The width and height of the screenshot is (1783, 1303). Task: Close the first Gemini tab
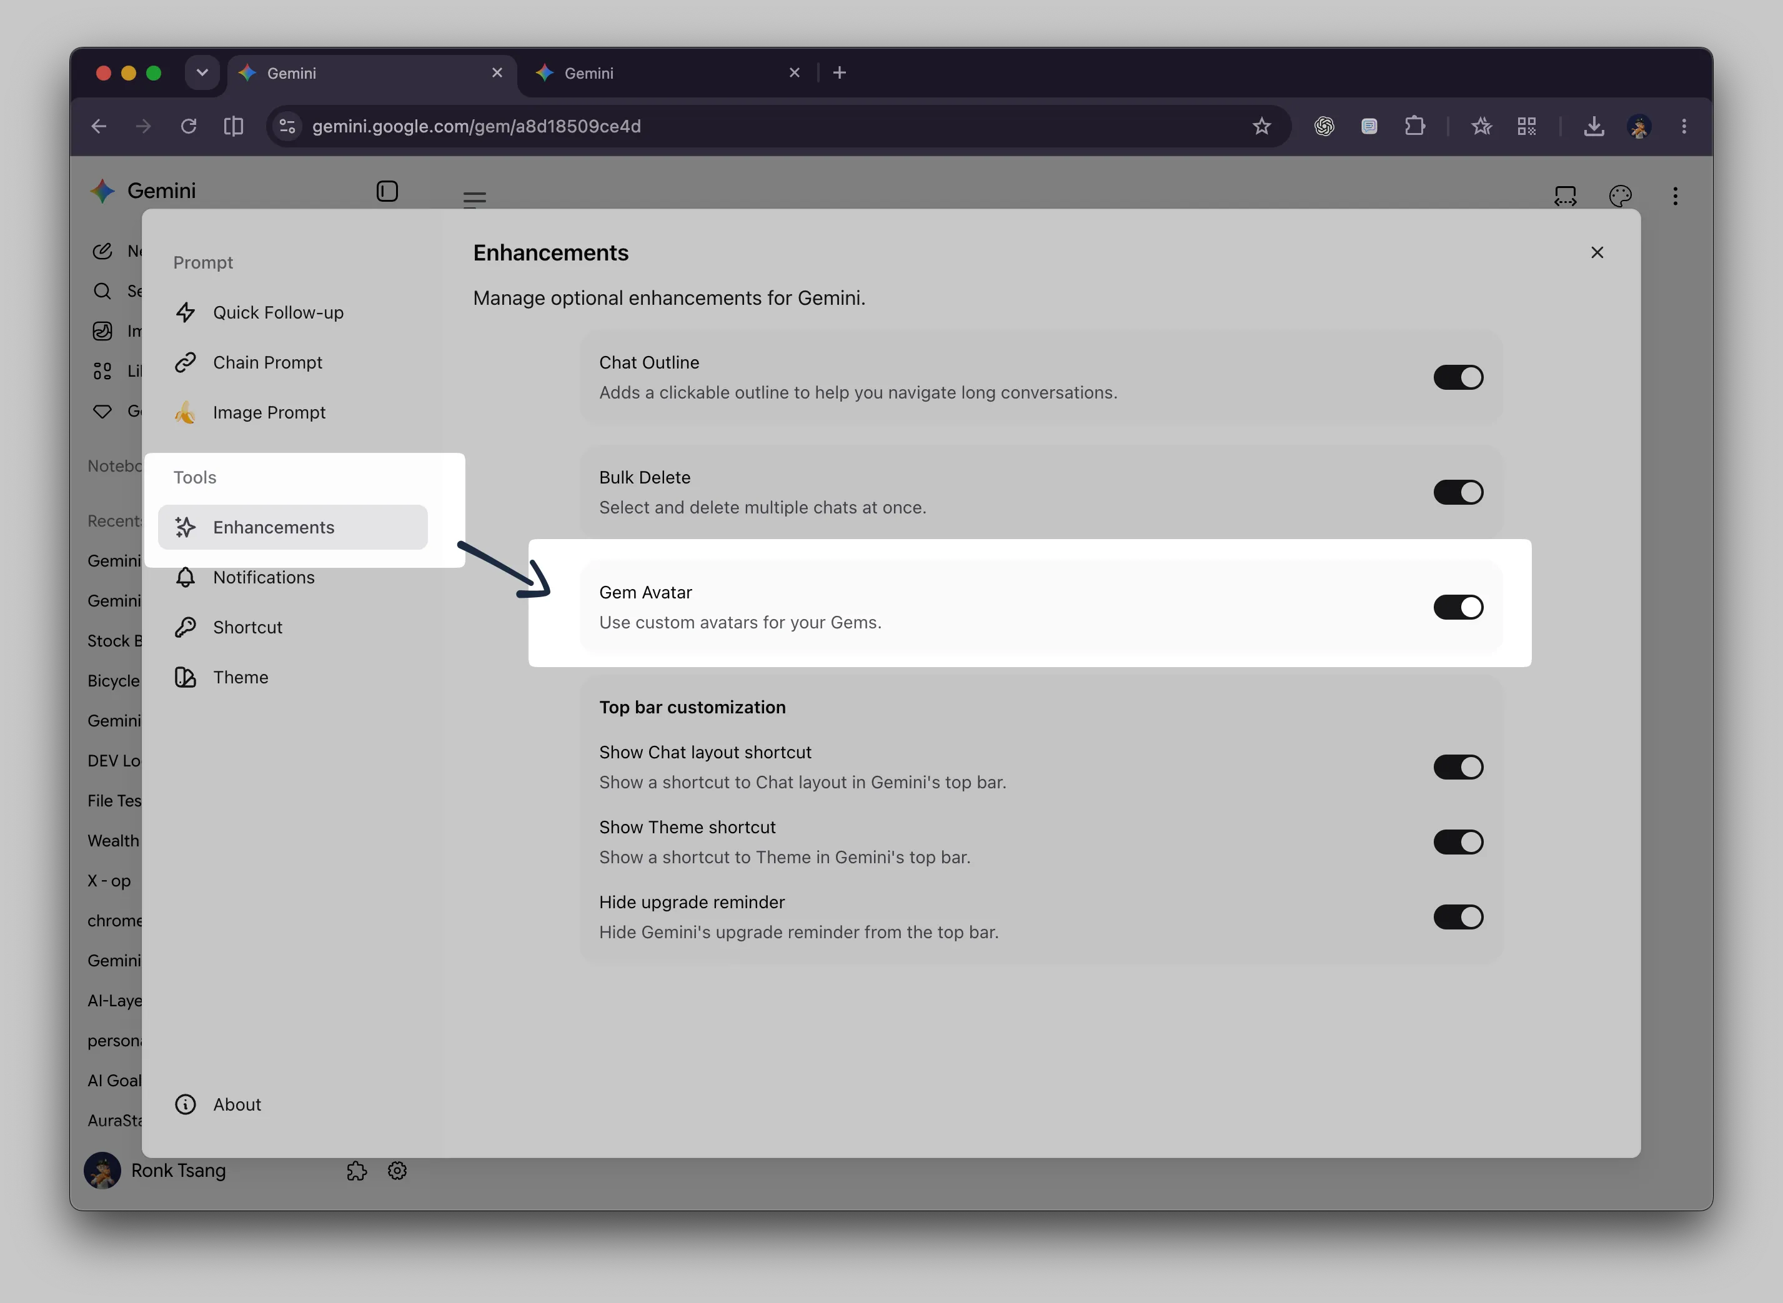pyautogui.click(x=497, y=72)
